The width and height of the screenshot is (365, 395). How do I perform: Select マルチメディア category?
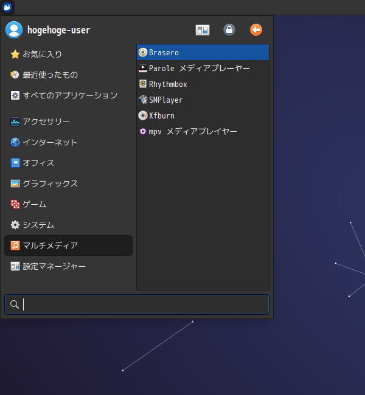[x=68, y=246]
